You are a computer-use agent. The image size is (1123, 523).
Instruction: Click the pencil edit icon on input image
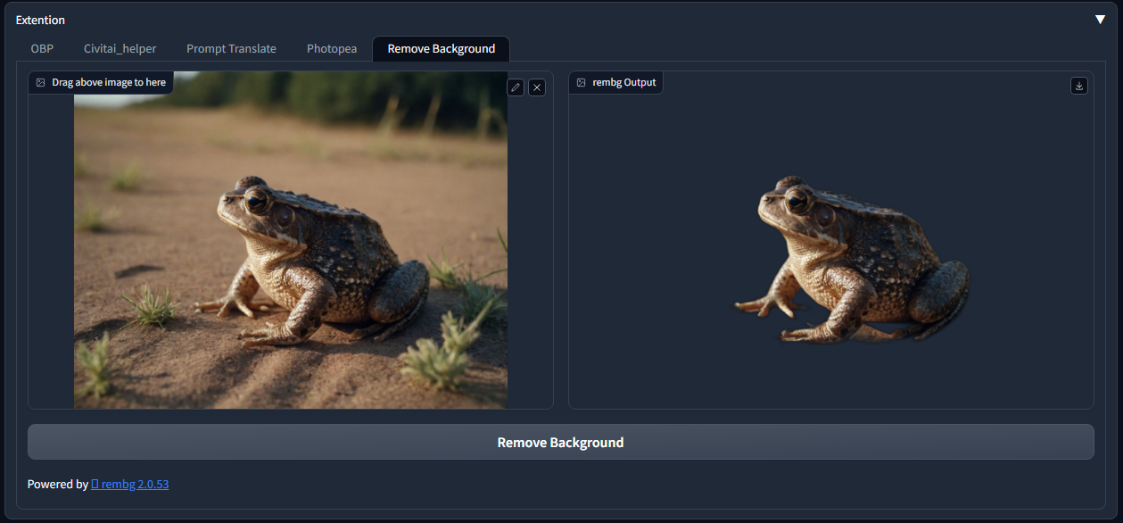tap(516, 87)
